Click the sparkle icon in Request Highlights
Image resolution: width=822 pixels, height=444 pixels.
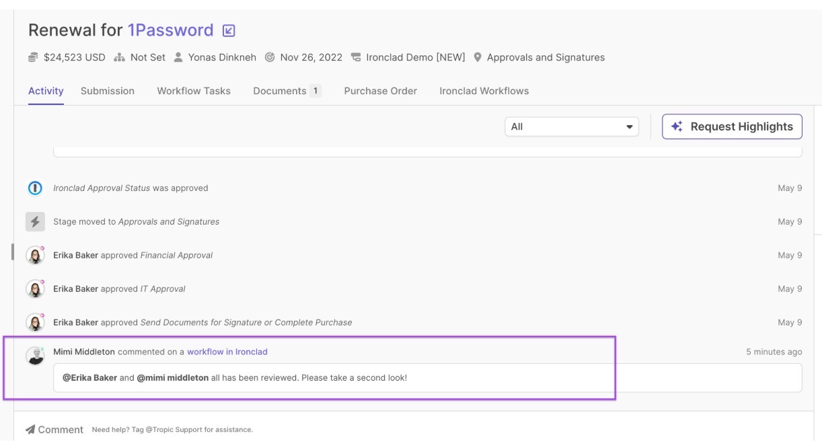pos(677,126)
